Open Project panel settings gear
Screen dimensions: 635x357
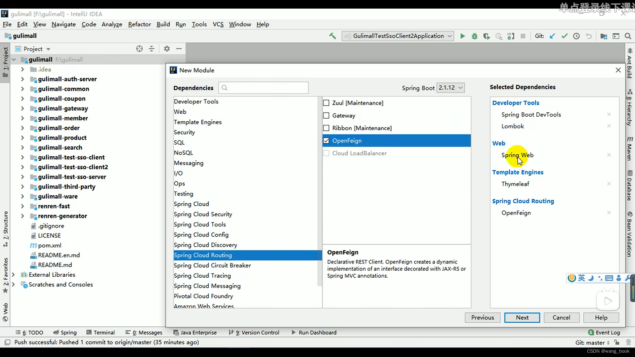(x=167, y=49)
